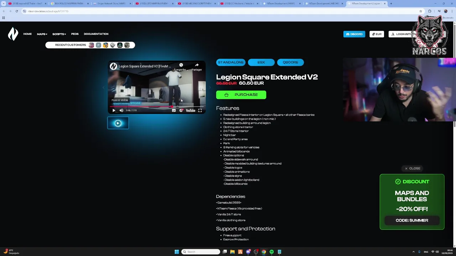Click the browser back arrow
Screen dimensions: 456x256
tap(4, 11)
